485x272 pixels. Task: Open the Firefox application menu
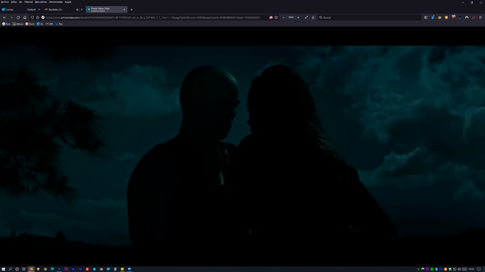(480, 17)
